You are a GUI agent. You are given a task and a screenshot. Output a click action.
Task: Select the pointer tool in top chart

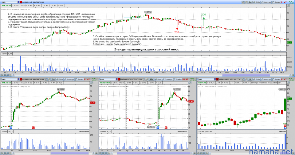point(10,75)
